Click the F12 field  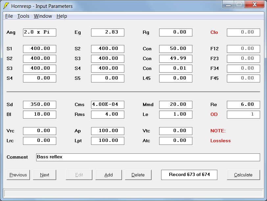point(244,49)
